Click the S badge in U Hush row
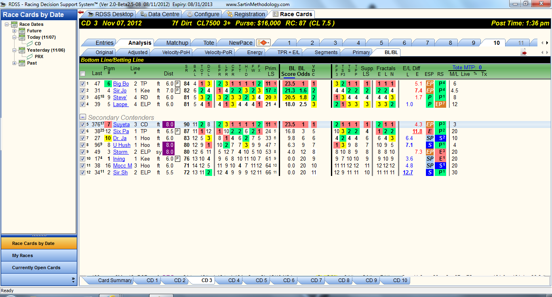This screenshot has height=297, width=552. click(430, 145)
